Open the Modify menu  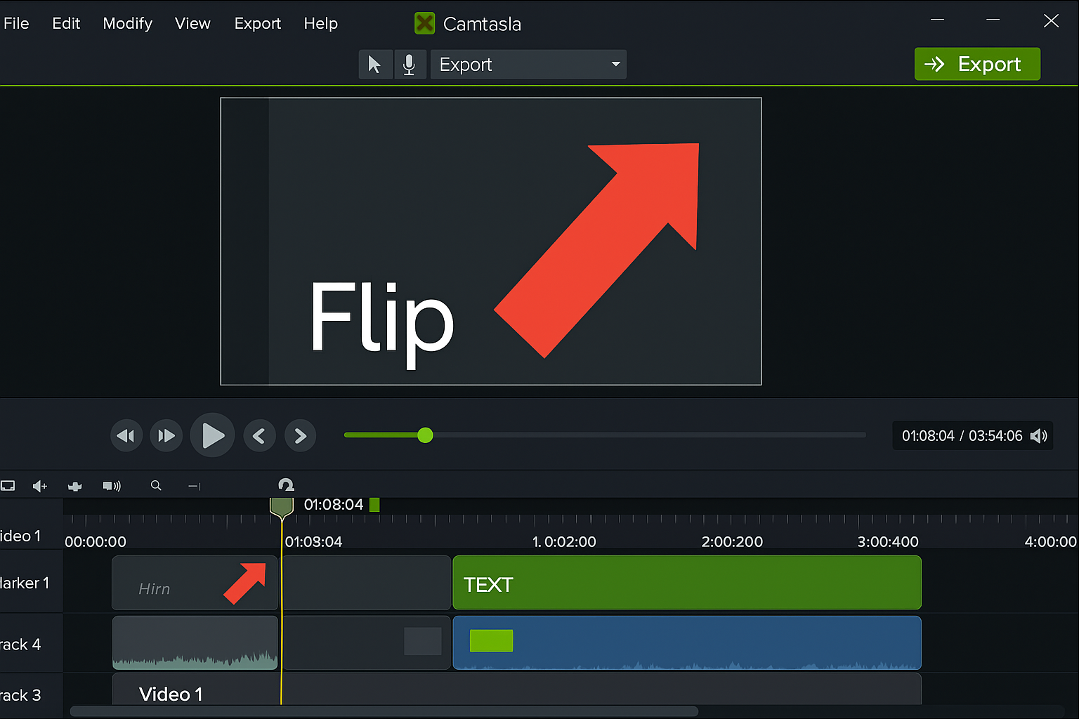tap(127, 23)
